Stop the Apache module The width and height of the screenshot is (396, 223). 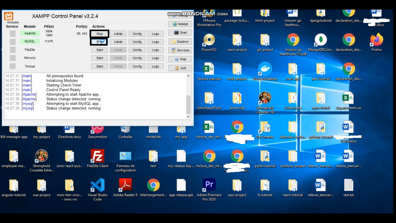pyautogui.click(x=99, y=34)
